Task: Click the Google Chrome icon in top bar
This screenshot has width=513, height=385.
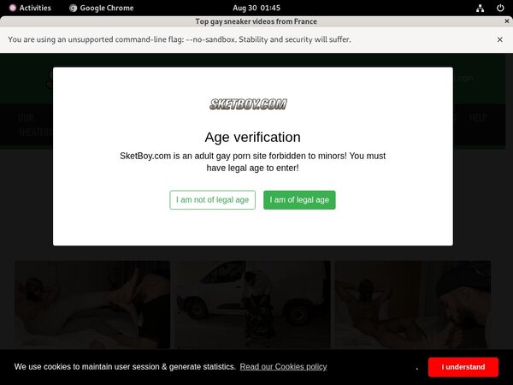Action: click(74, 8)
